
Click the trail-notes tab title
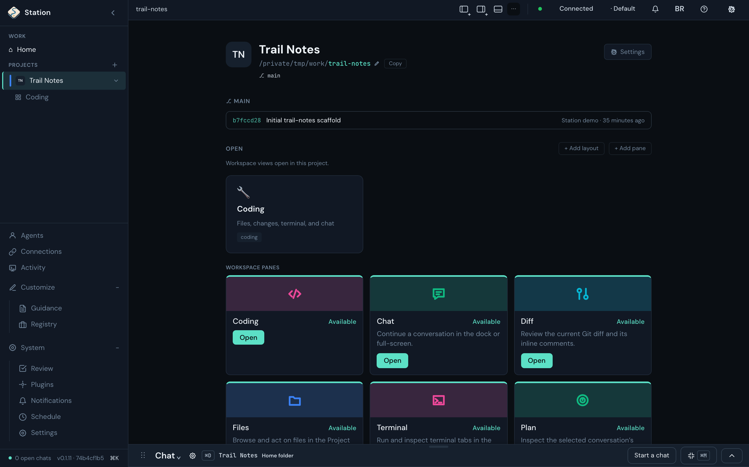151,9
